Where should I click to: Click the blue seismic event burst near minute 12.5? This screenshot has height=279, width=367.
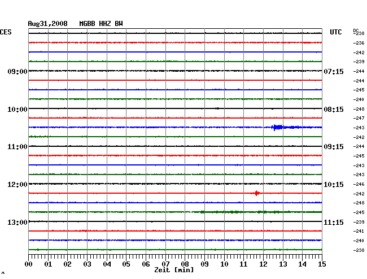tap(278, 127)
